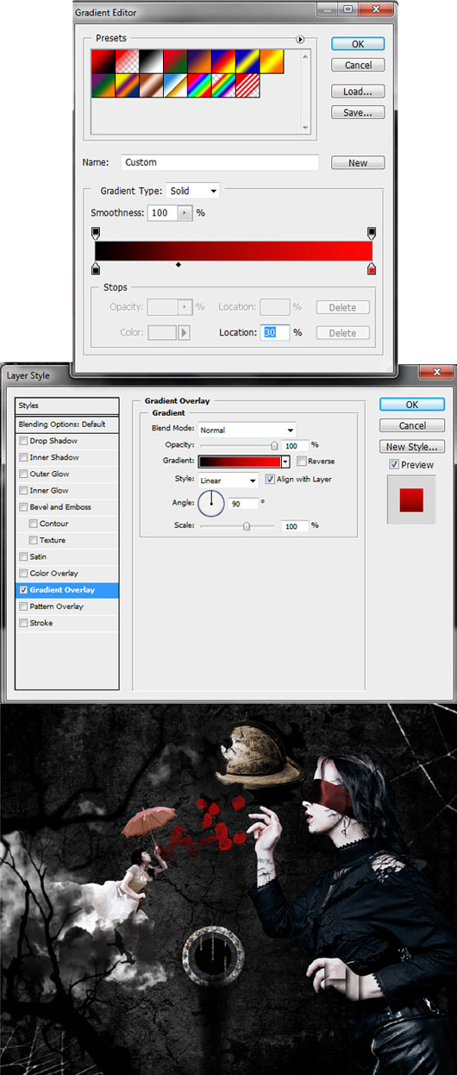Viewport: 457px width, 1075px height.
Task: Open the Blend Mode dropdown
Action: [247, 429]
